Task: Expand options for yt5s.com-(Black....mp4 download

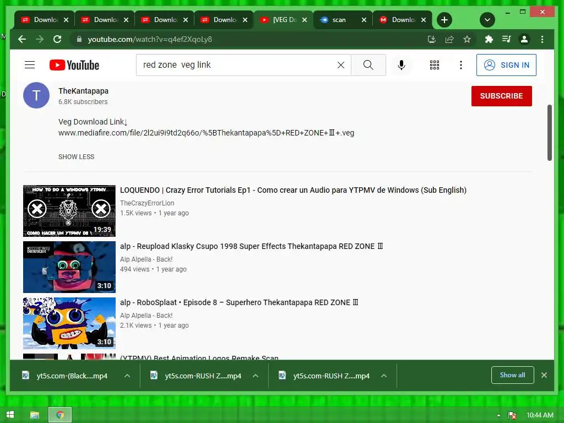Action: (x=127, y=376)
